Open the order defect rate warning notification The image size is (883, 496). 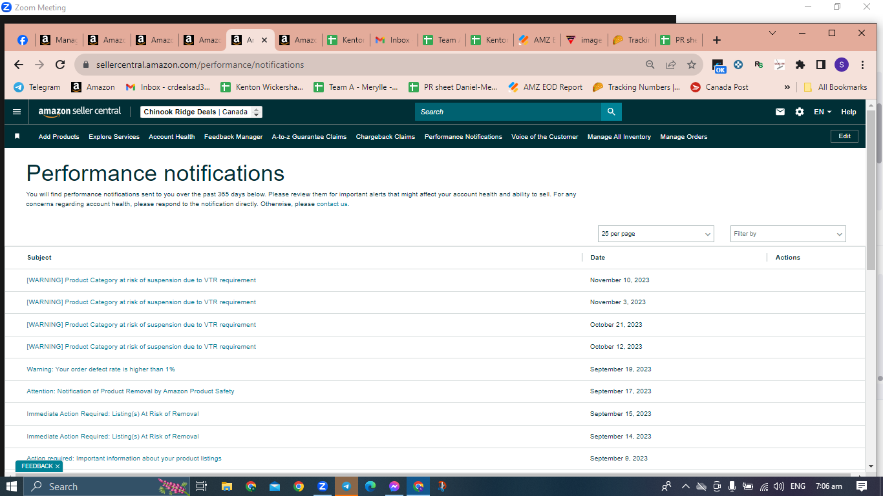tap(101, 369)
